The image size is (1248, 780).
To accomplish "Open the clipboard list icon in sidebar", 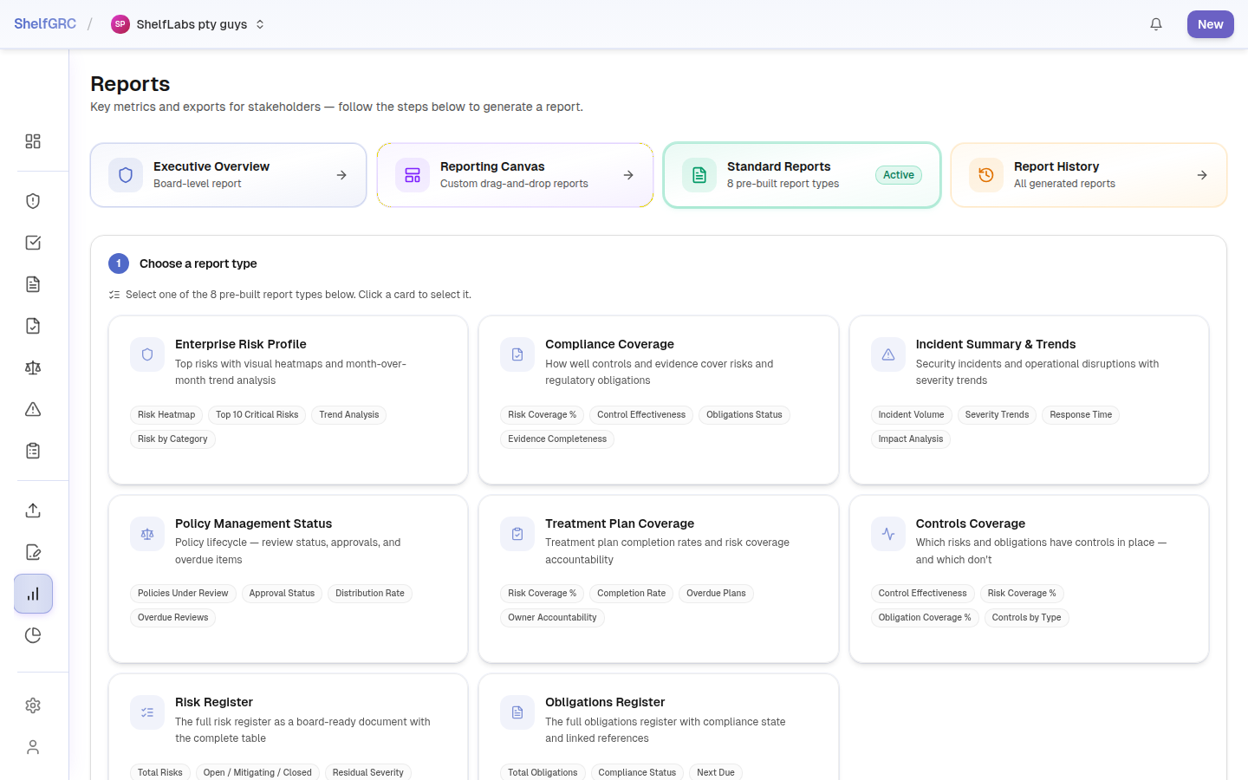I will tap(33, 451).
